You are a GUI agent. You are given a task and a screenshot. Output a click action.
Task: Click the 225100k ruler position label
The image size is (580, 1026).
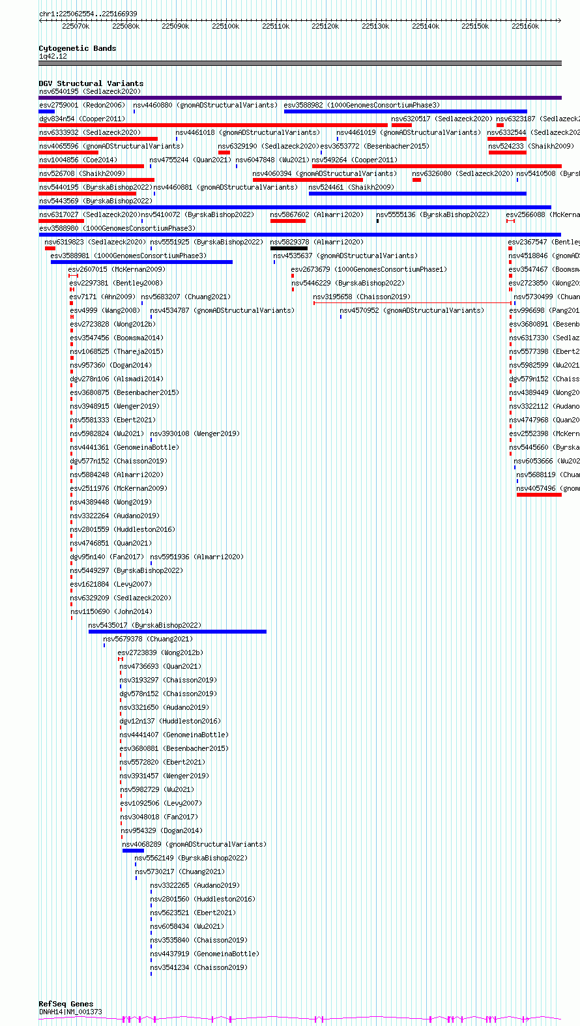coord(225,26)
